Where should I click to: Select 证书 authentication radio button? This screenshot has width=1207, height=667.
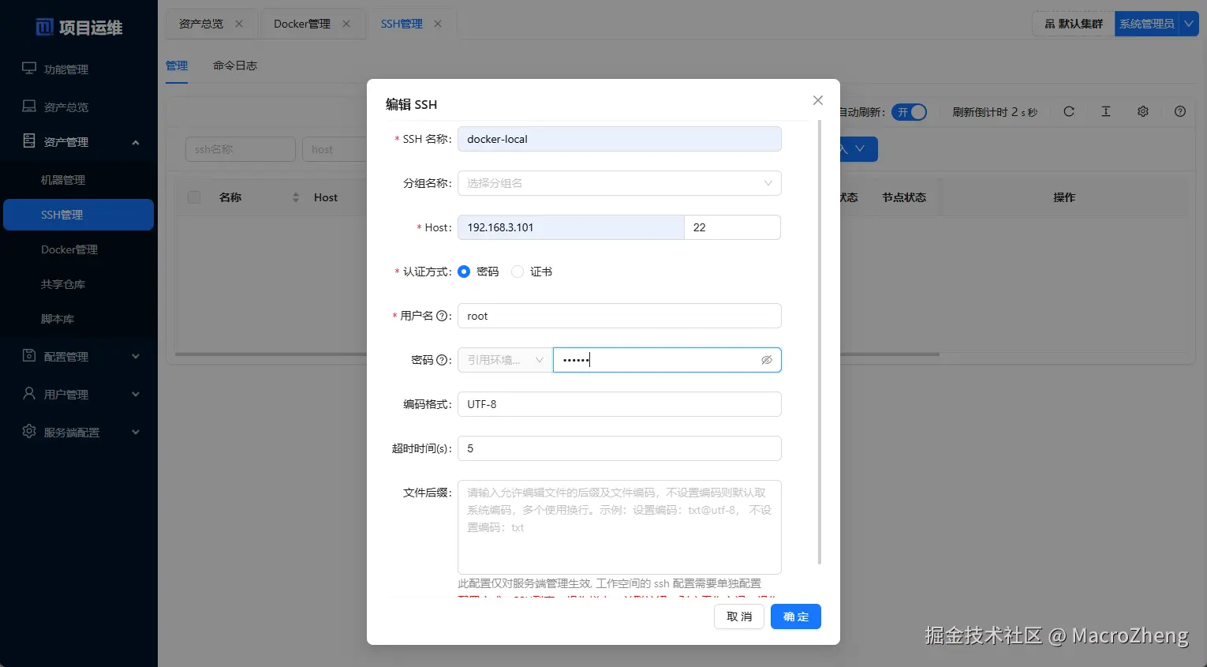coord(518,272)
